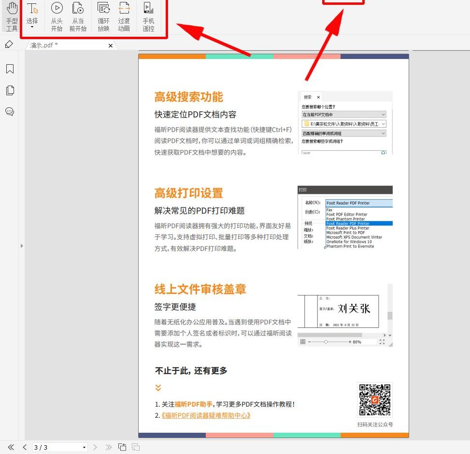Click the previous view icon in status bar
This screenshot has height=454, width=470.
coord(122,447)
